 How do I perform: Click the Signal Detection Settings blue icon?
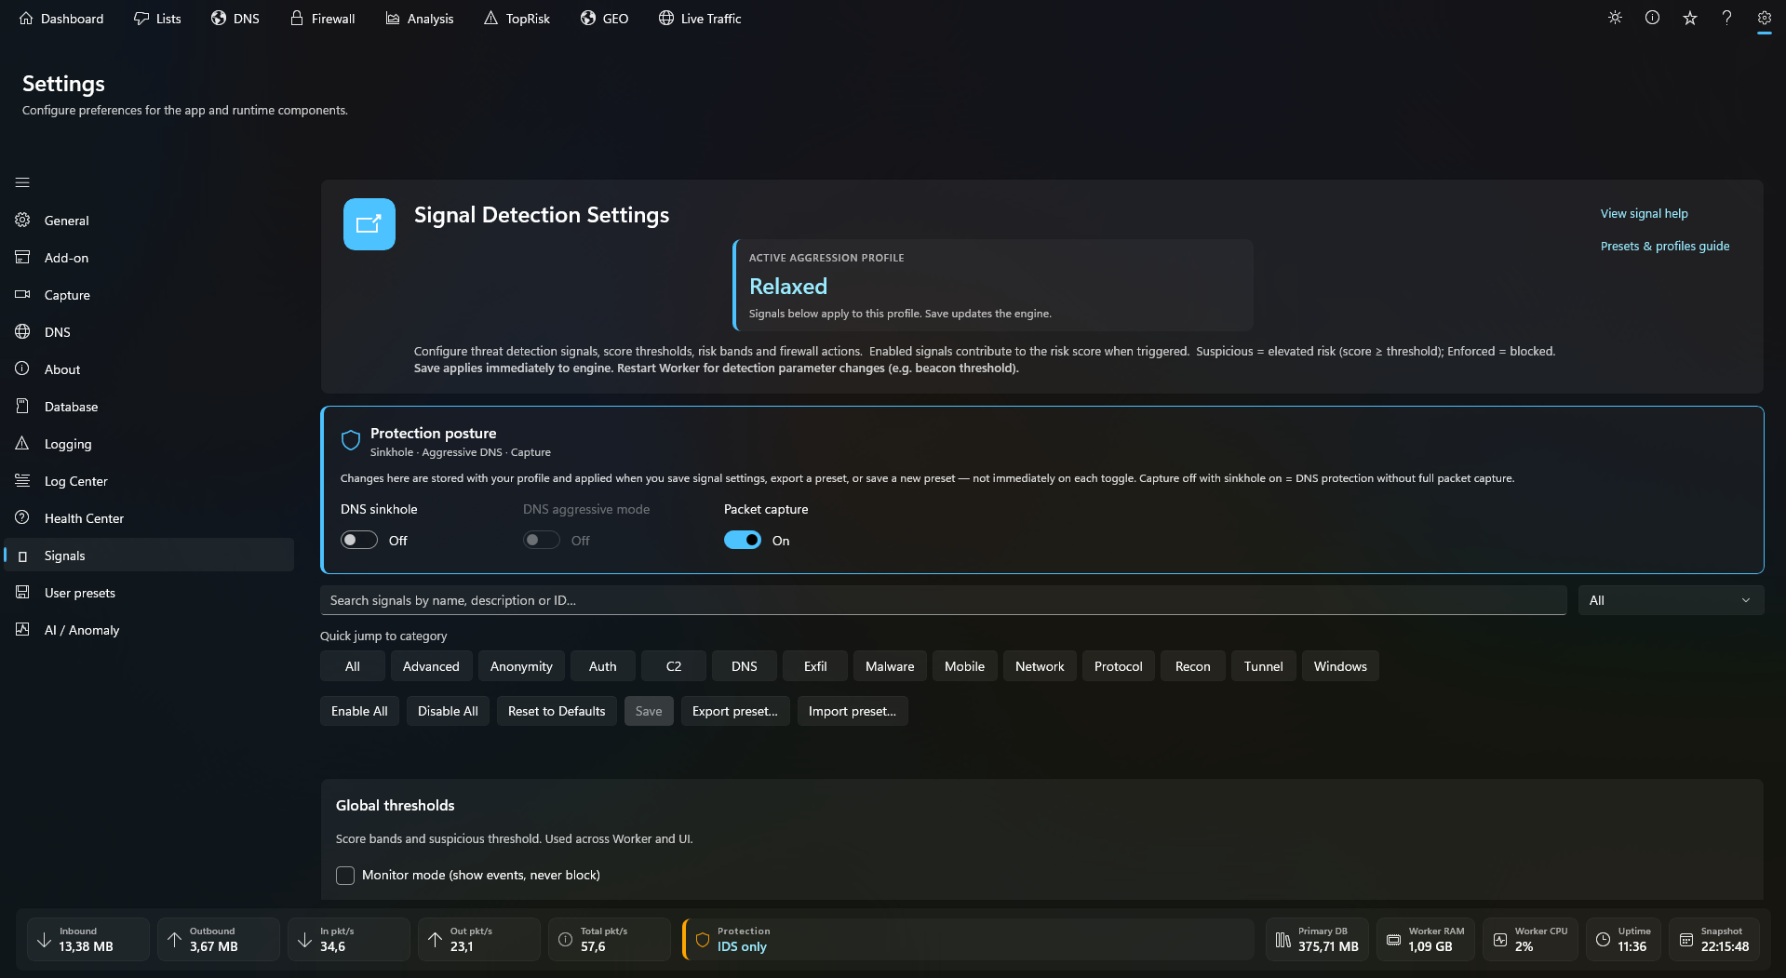369,224
